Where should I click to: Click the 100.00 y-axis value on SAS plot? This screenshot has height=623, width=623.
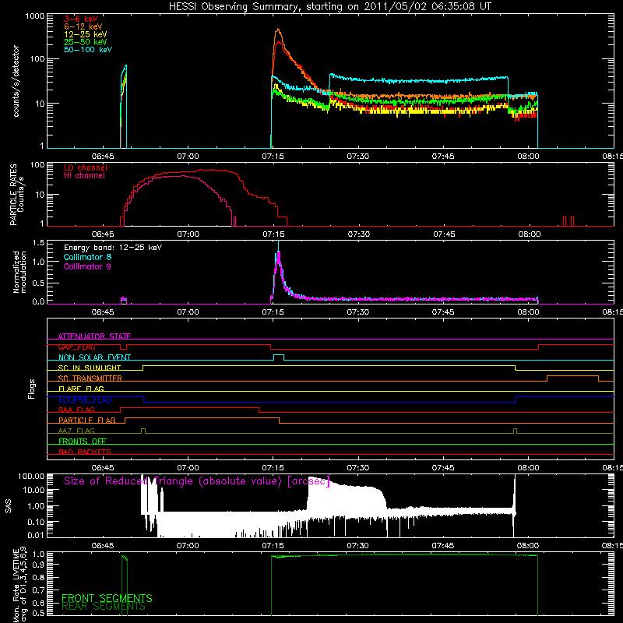point(31,476)
